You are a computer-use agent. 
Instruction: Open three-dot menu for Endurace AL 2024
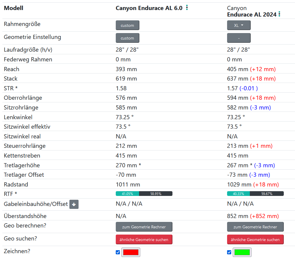(x=279, y=14)
